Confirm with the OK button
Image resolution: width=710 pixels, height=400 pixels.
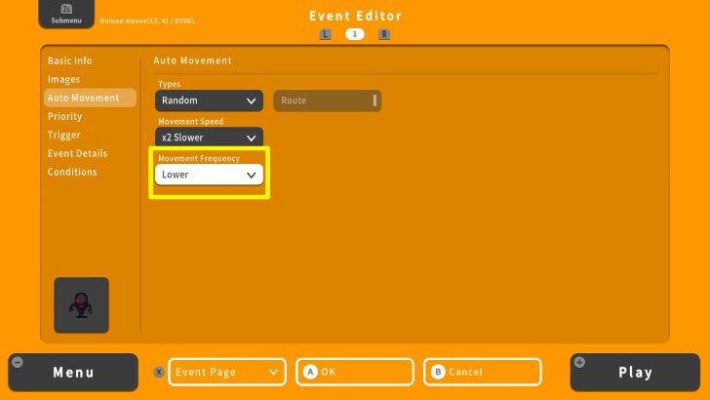click(x=355, y=372)
